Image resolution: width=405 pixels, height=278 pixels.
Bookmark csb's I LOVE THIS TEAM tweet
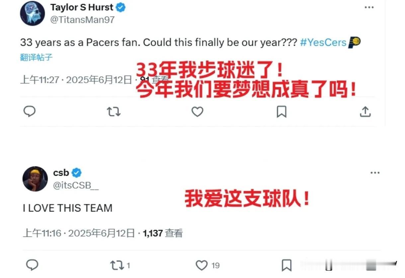pyautogui.click(x=286, y=265)
